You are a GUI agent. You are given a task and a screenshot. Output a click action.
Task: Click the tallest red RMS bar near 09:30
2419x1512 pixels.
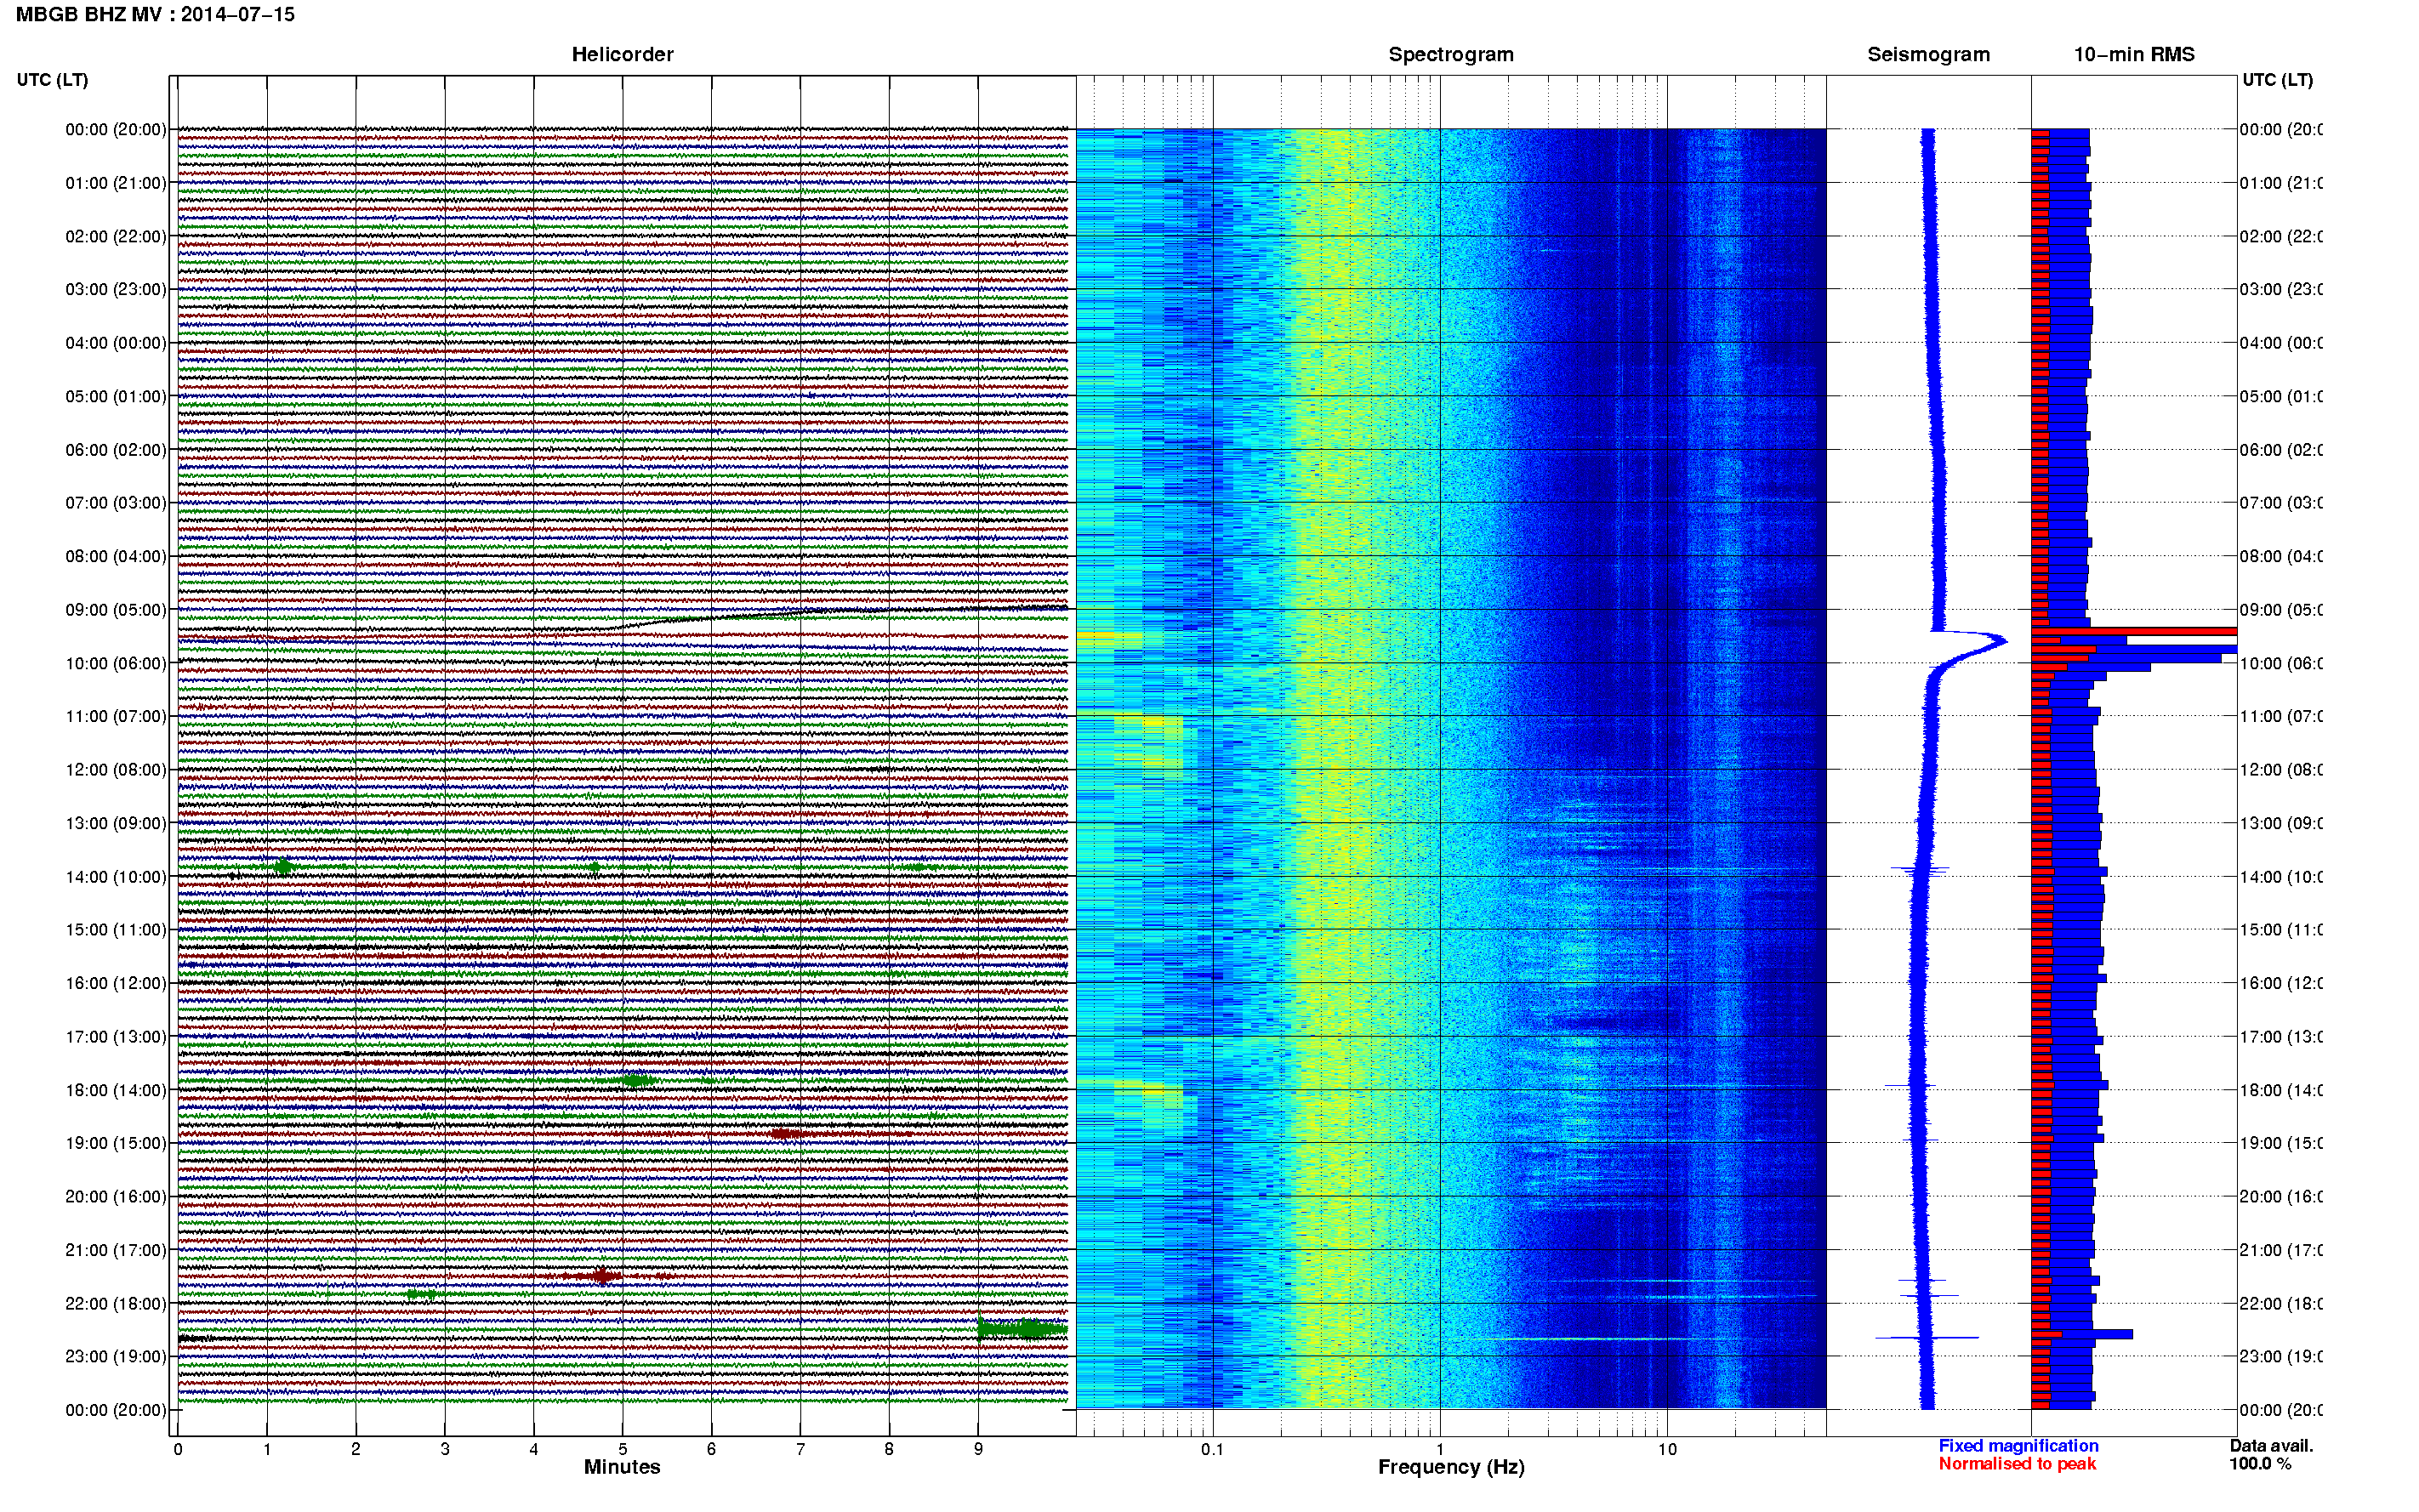coord(2133,631)
